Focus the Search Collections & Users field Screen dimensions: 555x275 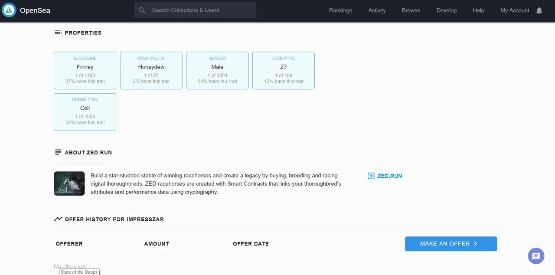pyautogui.click(x=195, y=10)
